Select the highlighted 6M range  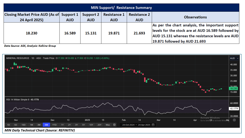coord(46,125)
